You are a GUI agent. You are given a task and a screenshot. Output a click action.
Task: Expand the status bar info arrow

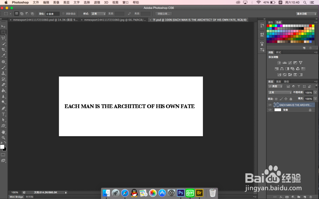point(66,193)
